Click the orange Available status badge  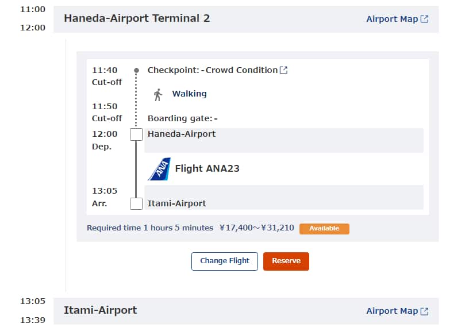324,229
